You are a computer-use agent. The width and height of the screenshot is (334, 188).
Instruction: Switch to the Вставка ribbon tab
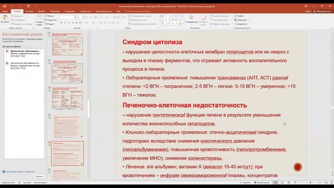[30, 11]
